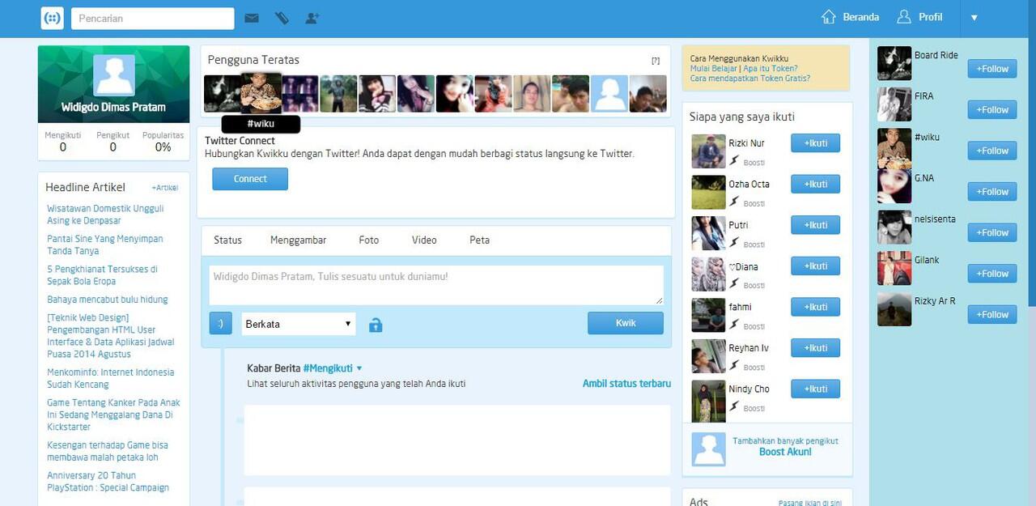Click +Follow next to #wiku in sidebar
Viewport: 1036px width, 506px height.
[992, 151]
